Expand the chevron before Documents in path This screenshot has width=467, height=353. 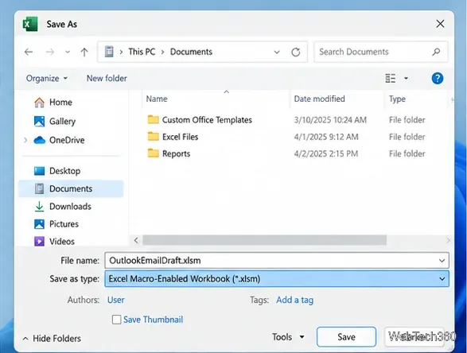coord(162,52)
